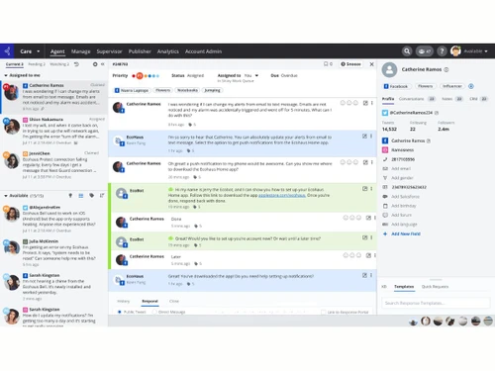Open the case list settings gear icon

click(x=95, y=64)
